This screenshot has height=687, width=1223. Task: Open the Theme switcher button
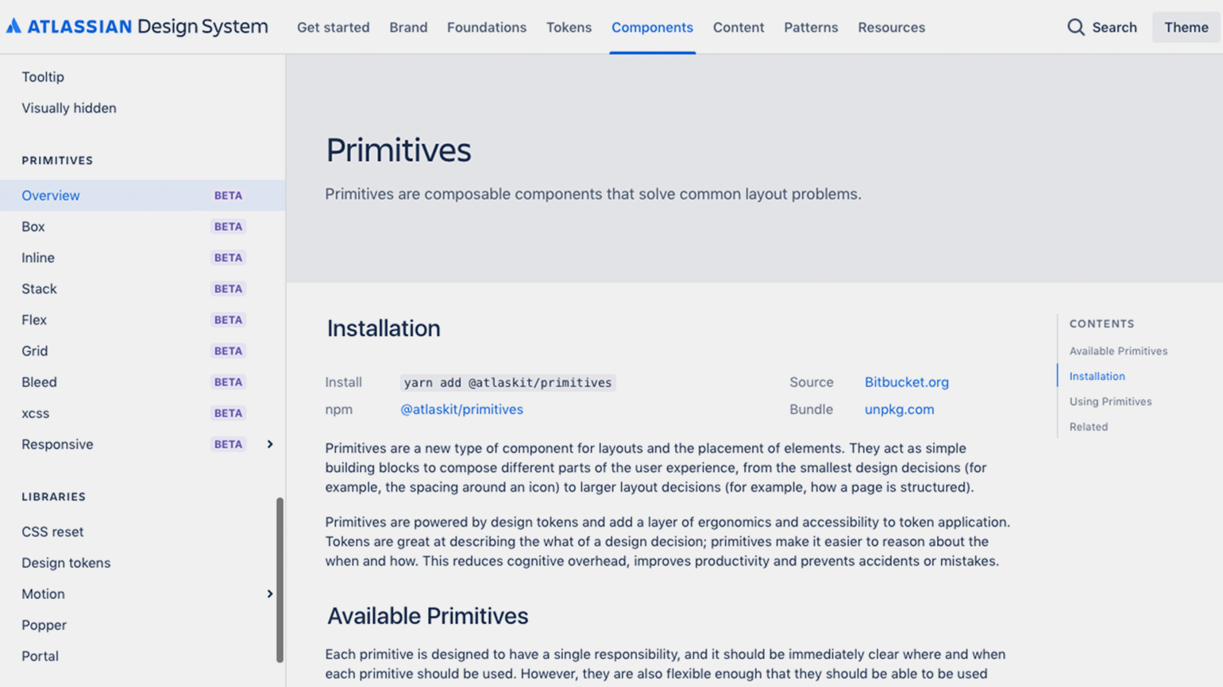[x=1186, y=27]
